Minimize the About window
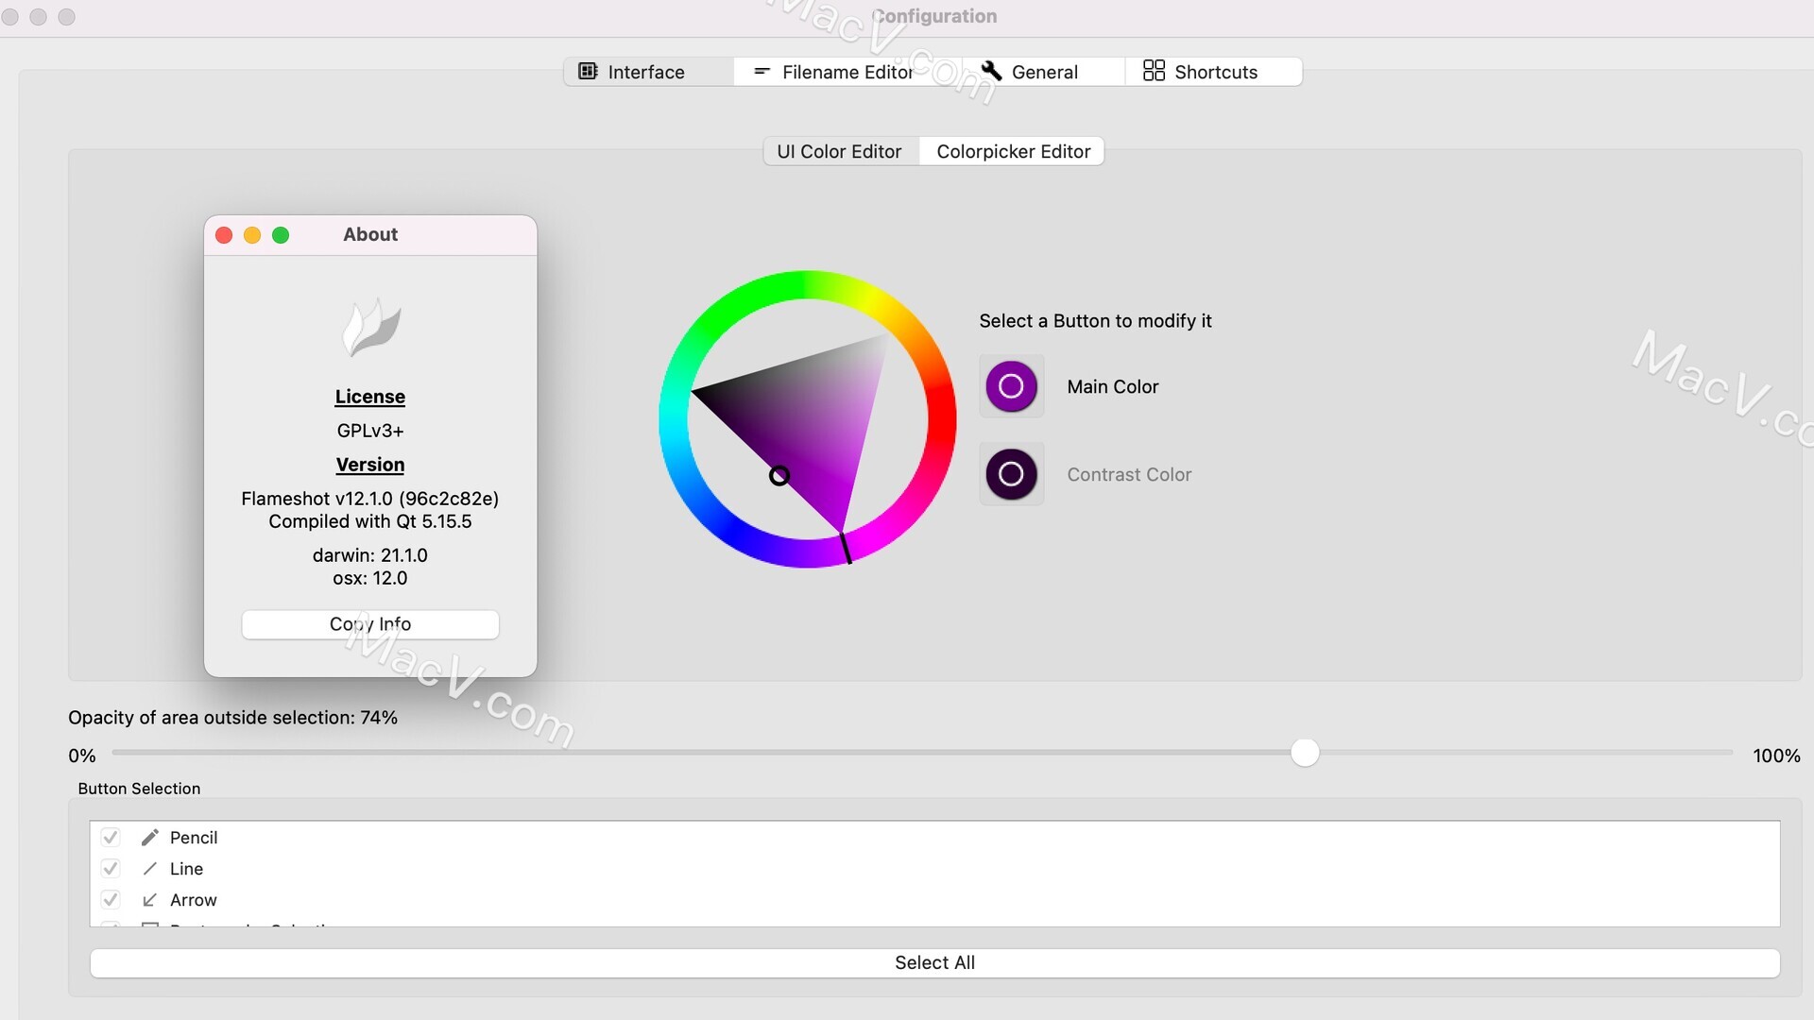Viewport: 1814px width, 1020px height. pyautogui.click(x=252, y=235)
